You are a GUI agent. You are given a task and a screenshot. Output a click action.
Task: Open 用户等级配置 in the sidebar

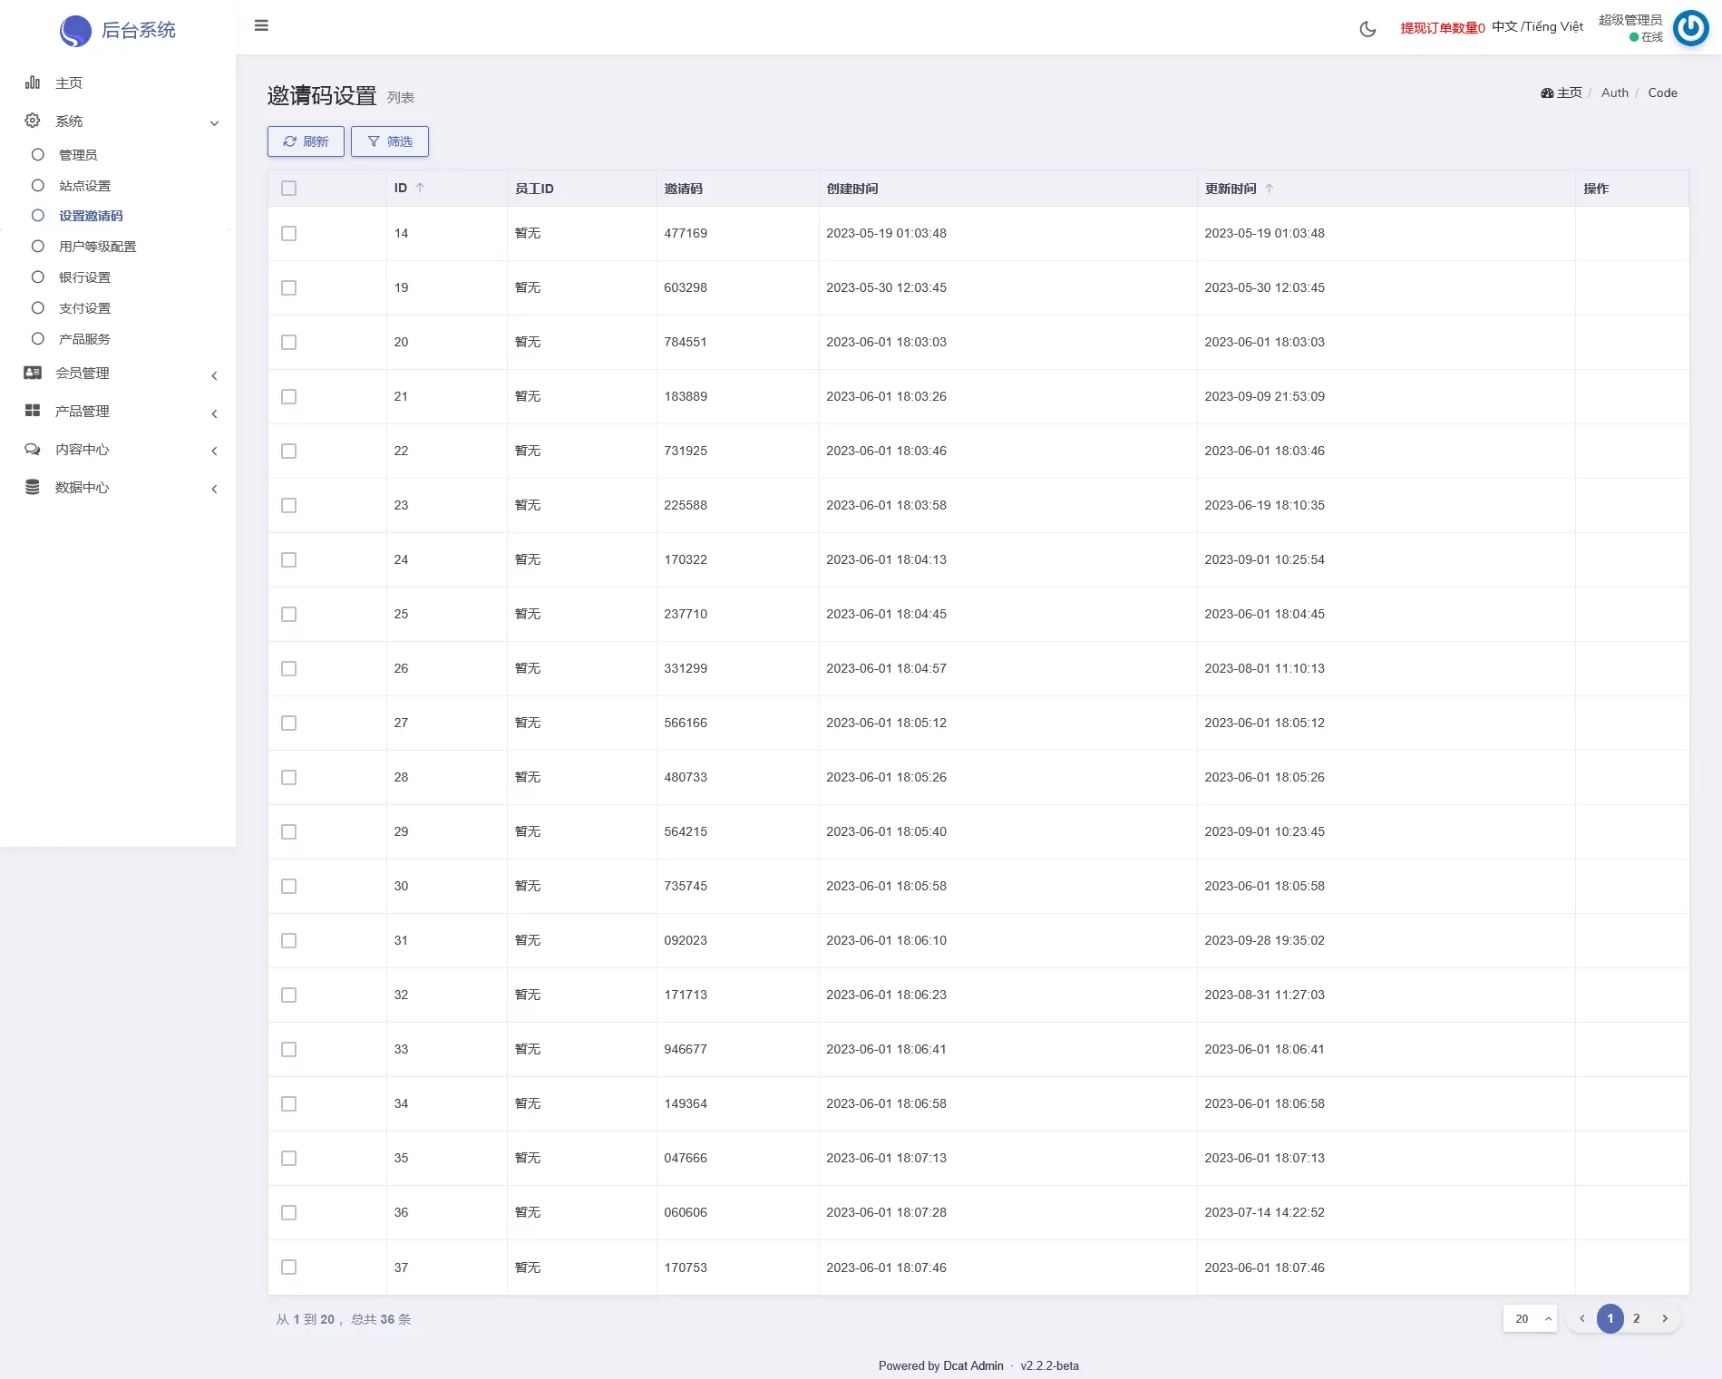(x=97, y=247)
